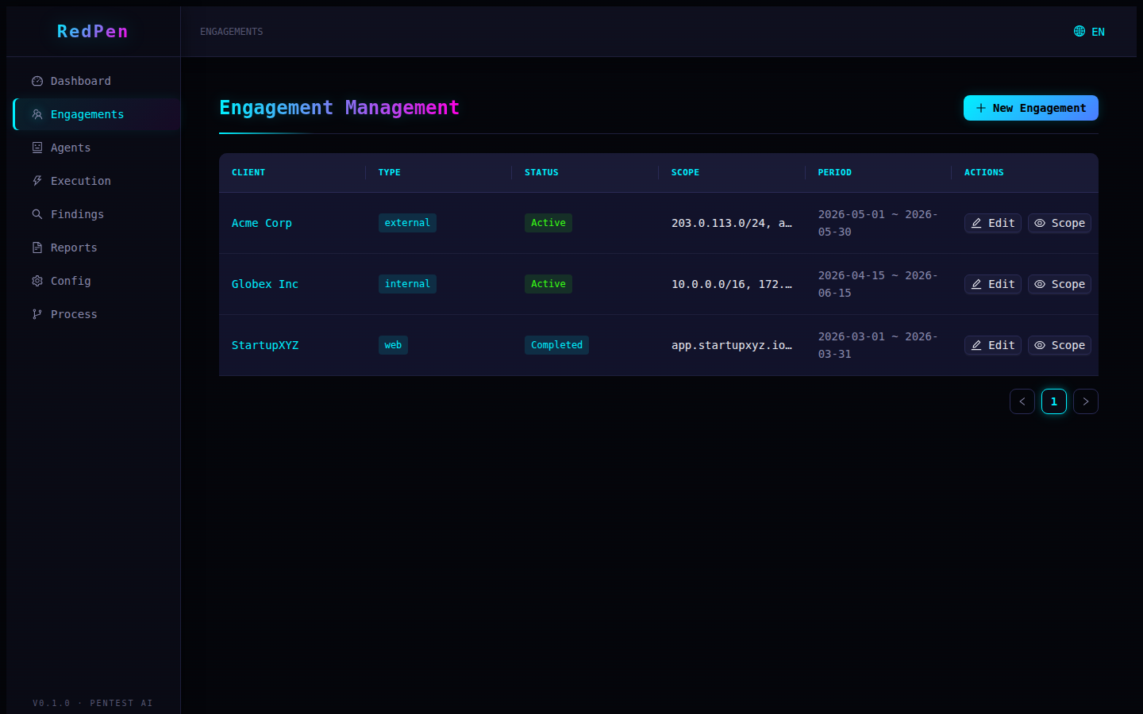Click scope cell 203.0.113.0/24
1143x714 pixels.
pyautogui.click(x=732, y=223)
